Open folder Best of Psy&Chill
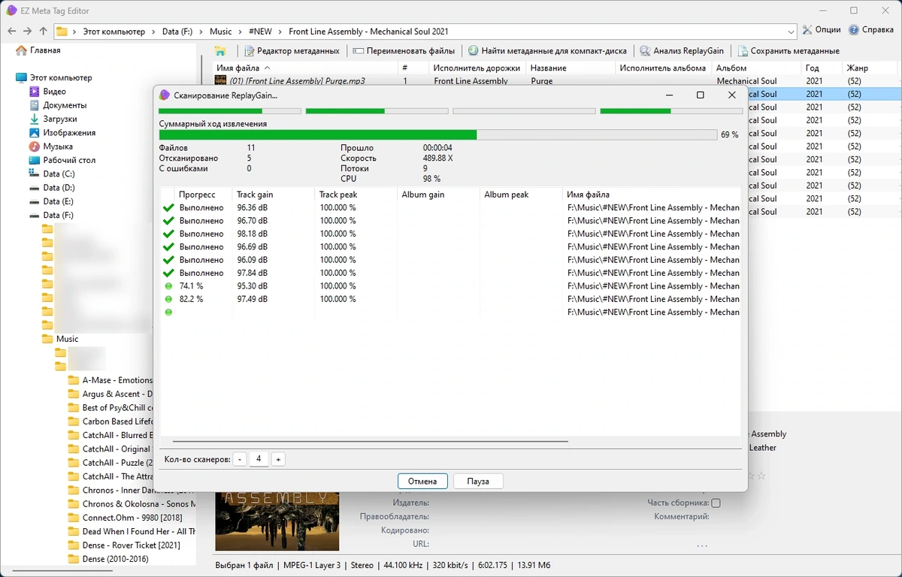 coord(110,408)
